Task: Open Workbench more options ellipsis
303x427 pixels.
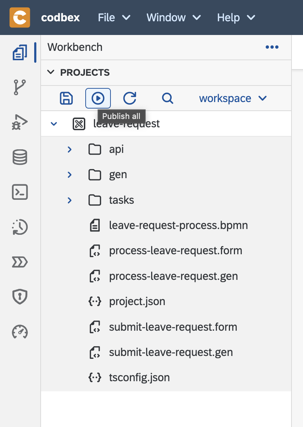Action: click(x=272, y=47)
